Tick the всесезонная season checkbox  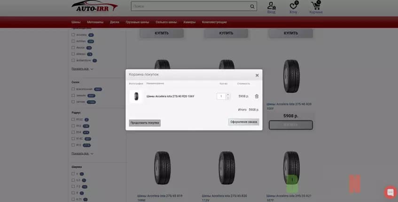click(73, 89)
